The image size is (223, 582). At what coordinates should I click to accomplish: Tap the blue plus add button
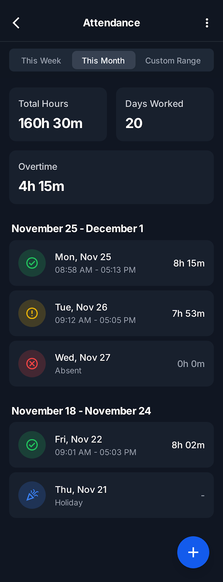[193, 552]
